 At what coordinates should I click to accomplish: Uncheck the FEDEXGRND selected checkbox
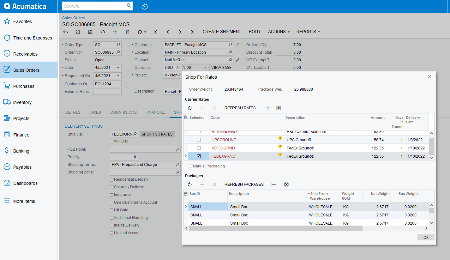[199, 156]
